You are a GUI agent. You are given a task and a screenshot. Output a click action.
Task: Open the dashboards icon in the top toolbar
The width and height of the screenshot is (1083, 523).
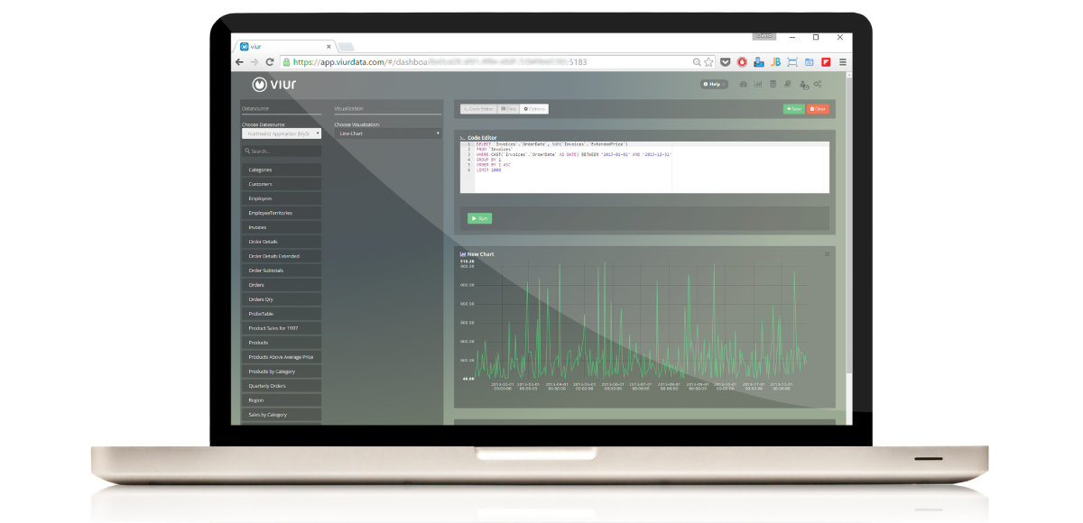(744, 84)
